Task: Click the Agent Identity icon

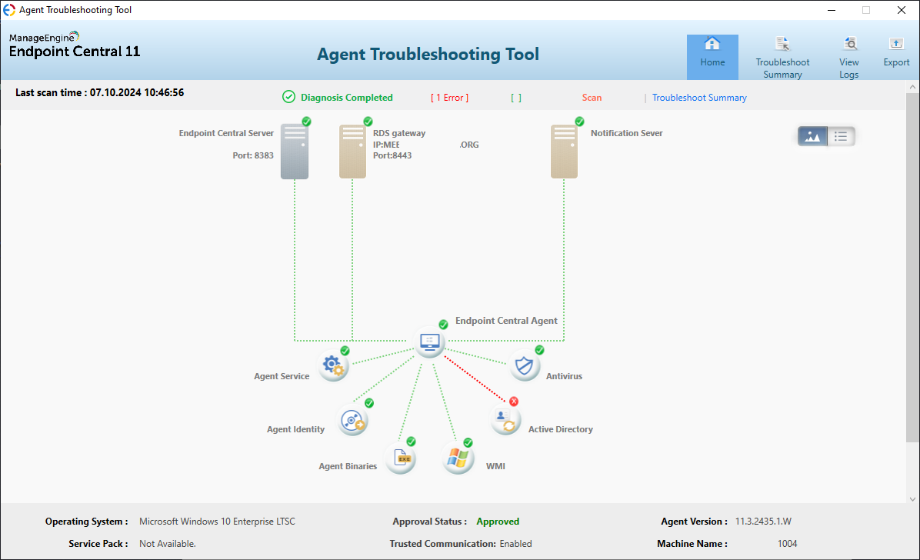Action: click(352, 420)
